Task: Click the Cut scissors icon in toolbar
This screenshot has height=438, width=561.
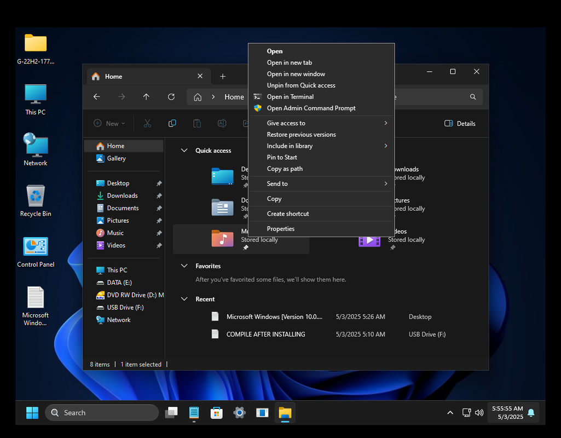Action: point(147,123)
